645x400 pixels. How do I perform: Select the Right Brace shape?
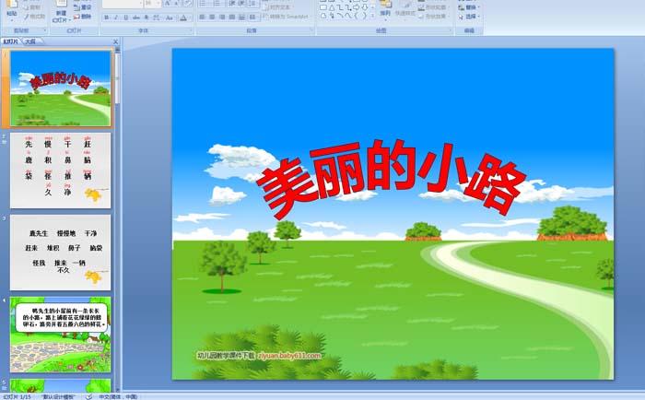pyautogui.click(x=364, y=16)
